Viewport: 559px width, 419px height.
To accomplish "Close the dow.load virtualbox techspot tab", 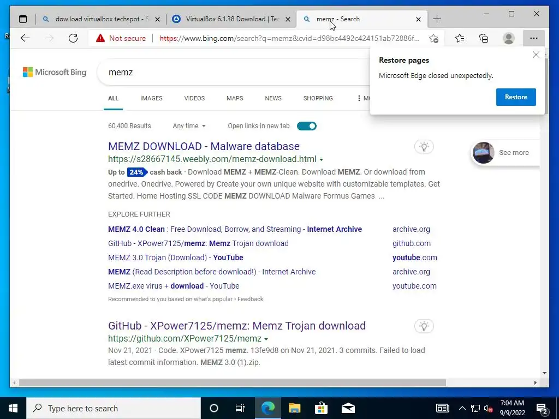I will click(157, 19).
